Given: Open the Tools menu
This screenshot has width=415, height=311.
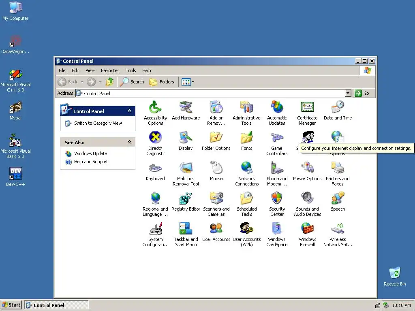Looking at the screenshot, I should point(131,70).
